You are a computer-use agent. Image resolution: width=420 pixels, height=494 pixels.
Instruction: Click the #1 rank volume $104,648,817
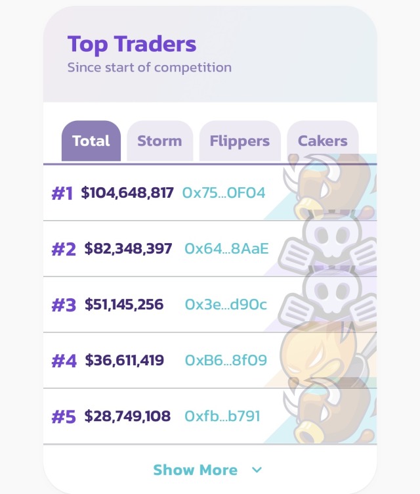tap(127, 193)
